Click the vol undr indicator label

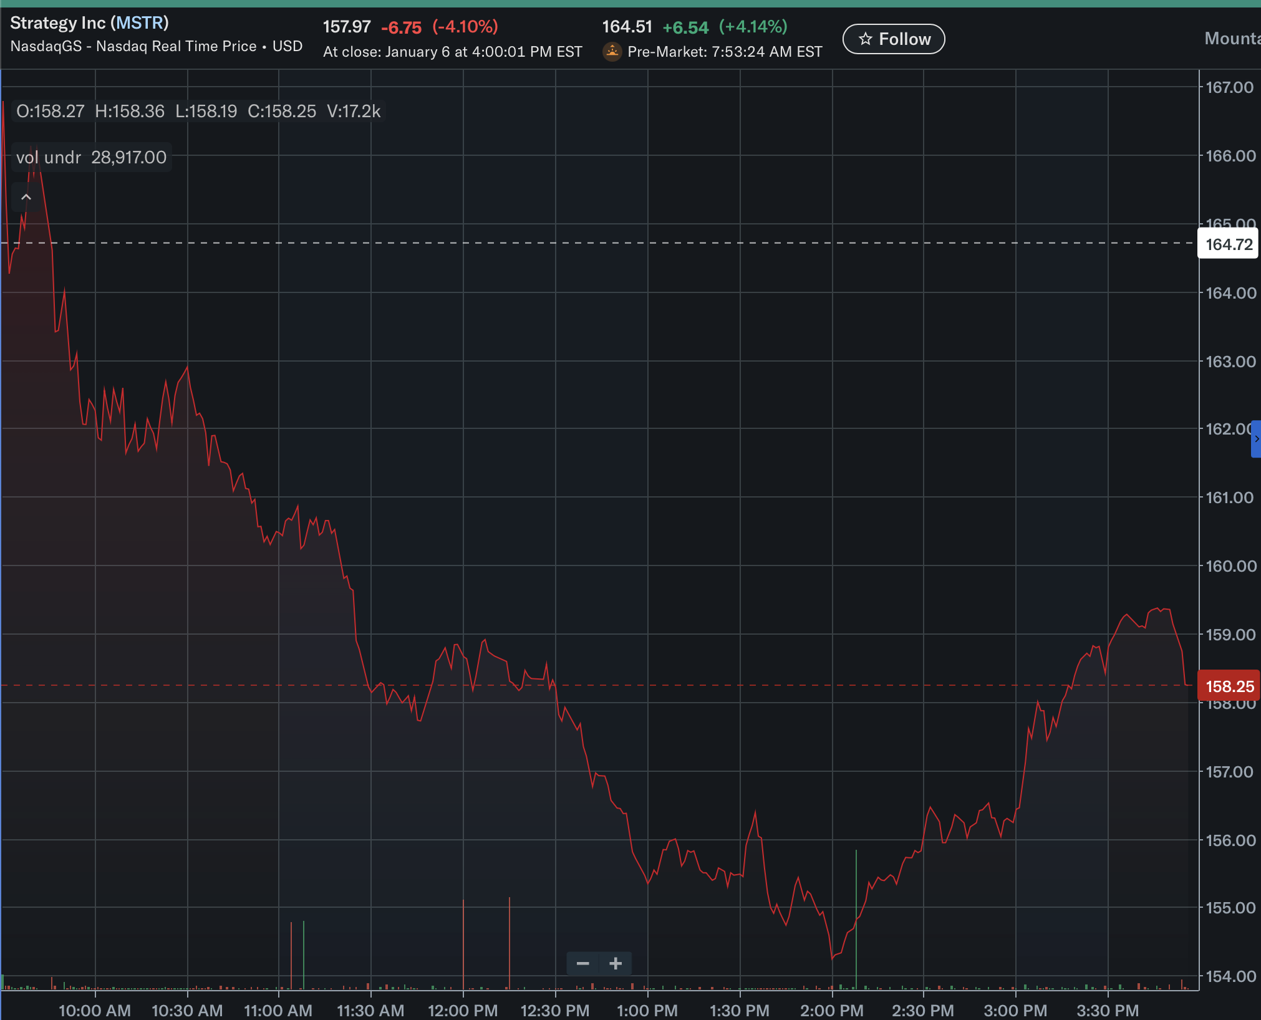point(49,157)
